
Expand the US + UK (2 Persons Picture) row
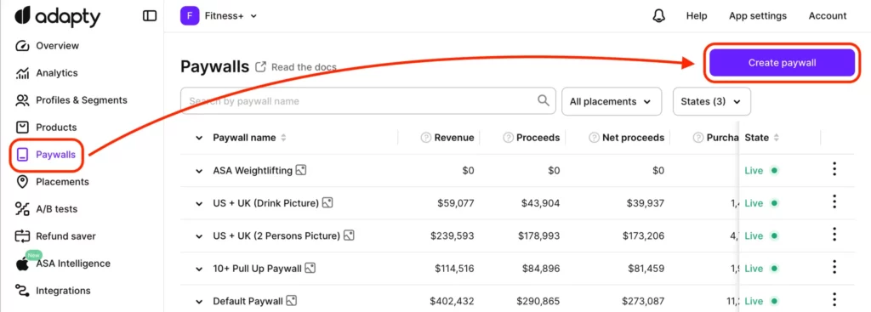pos(199,236)
